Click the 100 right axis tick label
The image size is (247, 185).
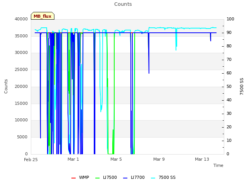pyautogui.click(x=230, y=19)
